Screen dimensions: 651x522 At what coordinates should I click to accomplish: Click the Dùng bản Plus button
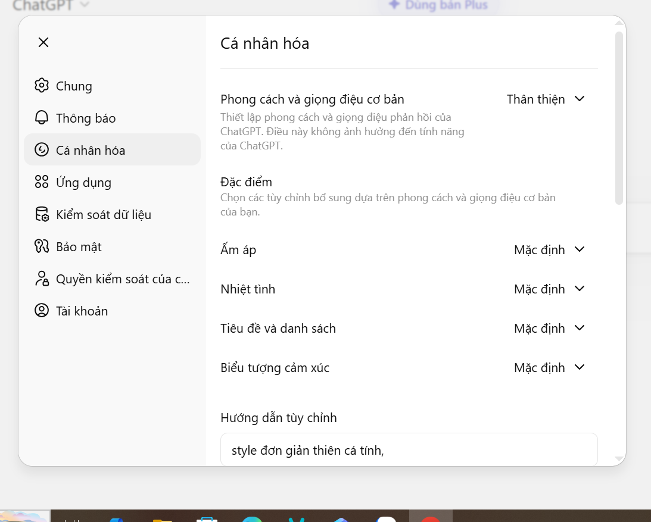point(438,5)
